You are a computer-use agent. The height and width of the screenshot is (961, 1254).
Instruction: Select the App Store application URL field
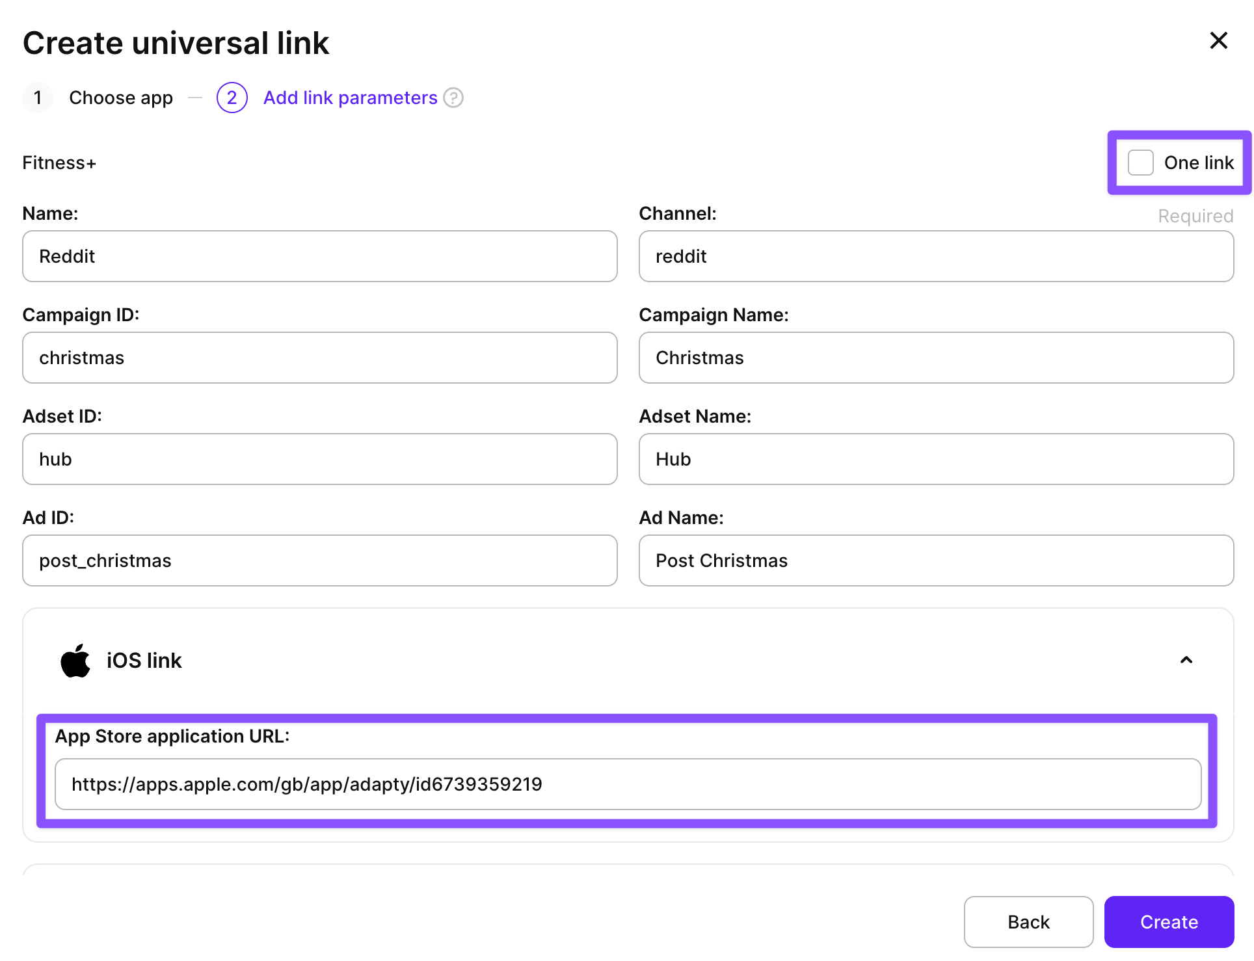pyautogui.click(x=628, y=784)
